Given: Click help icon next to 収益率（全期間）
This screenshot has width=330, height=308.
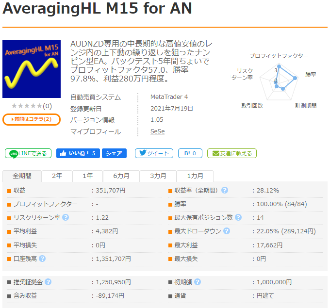Looking at the screenshot, I should (225, 190).
